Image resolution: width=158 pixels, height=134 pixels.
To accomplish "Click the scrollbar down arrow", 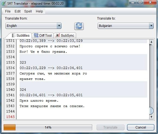I will 151,117.
